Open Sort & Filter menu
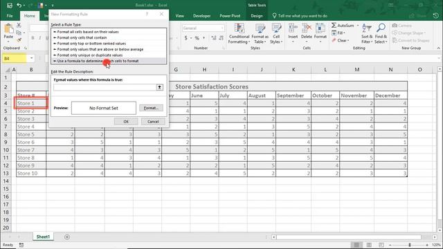 tap(367, 33)
